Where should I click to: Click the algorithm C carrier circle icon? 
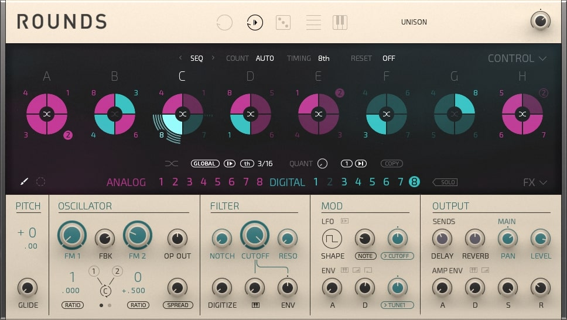[x=105, y=291]
